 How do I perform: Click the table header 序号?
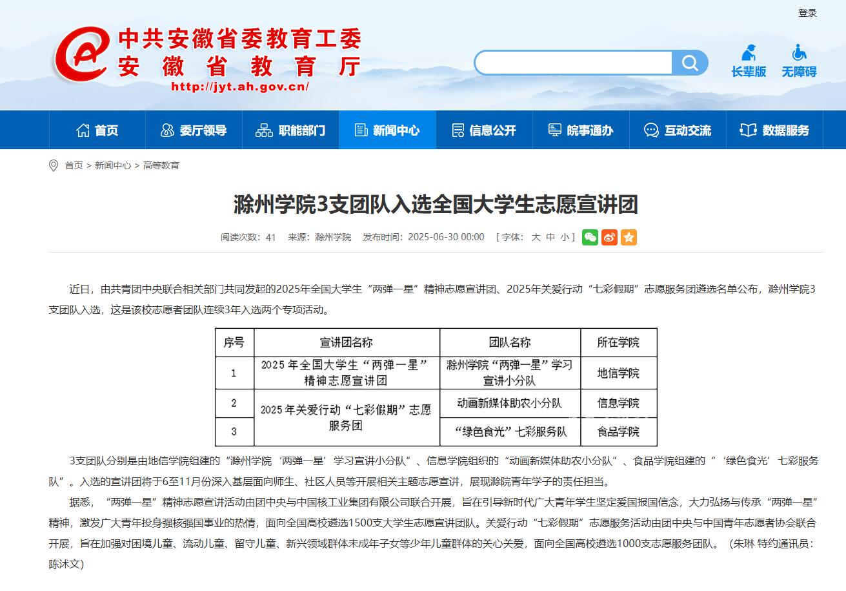pyautogui.click(x=234, y=342)
